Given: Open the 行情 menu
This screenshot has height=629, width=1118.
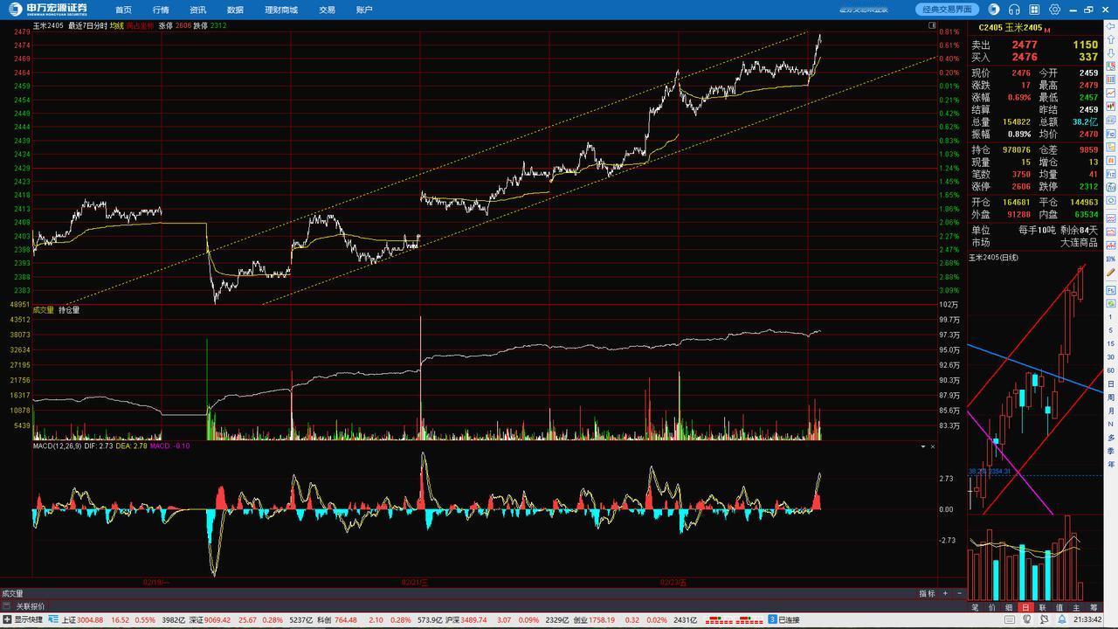Looking at the screenshot, I should (161, 10).
